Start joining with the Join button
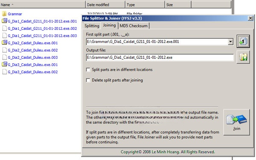The height and width of the screenshot is (160, 256). pos(236,122)
